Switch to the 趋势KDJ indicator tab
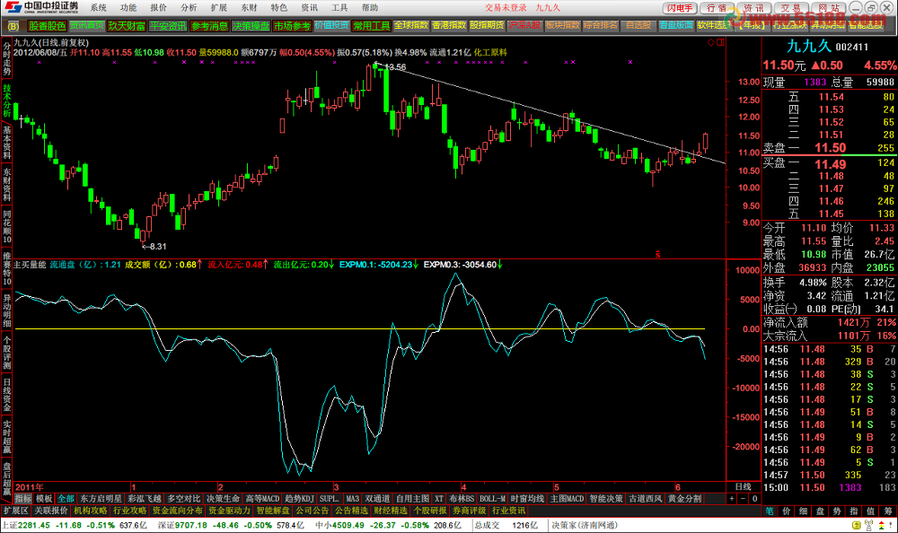 coord(299,499)
